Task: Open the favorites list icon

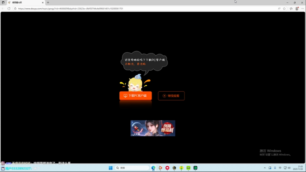Action: (291, 8)
